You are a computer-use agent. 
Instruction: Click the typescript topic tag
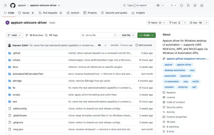coord(185,76)
